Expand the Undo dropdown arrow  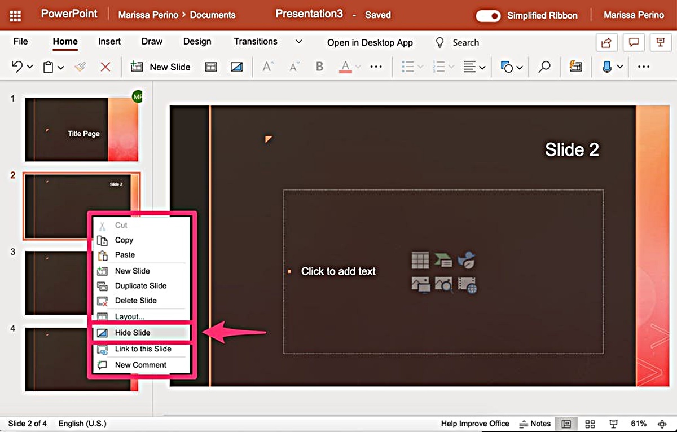[30, 67]
